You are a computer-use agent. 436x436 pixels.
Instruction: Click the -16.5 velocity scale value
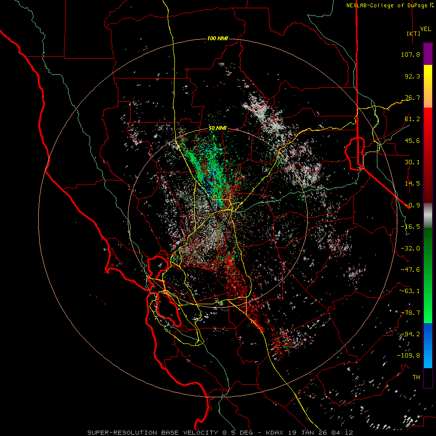[410, 227]
